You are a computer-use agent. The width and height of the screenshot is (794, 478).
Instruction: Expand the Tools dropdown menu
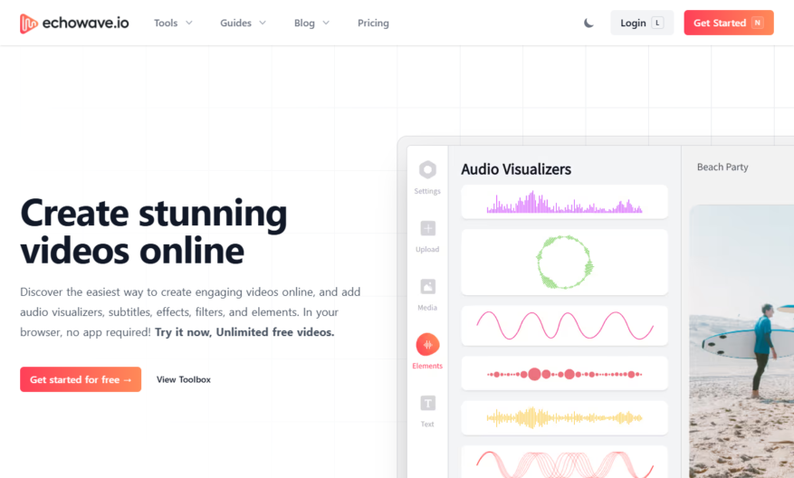(173, 23)
